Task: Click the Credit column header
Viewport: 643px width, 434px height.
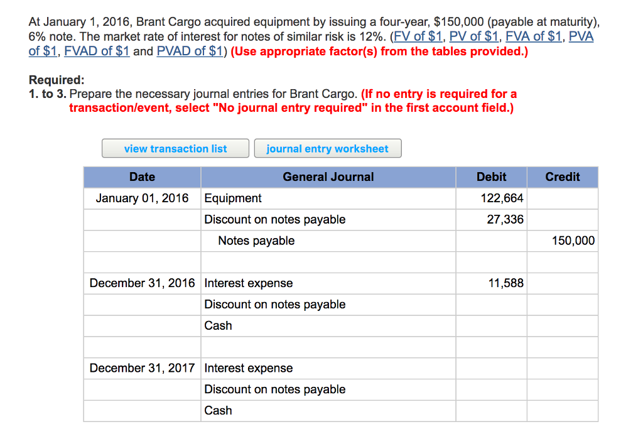Action: click(562, 176)
